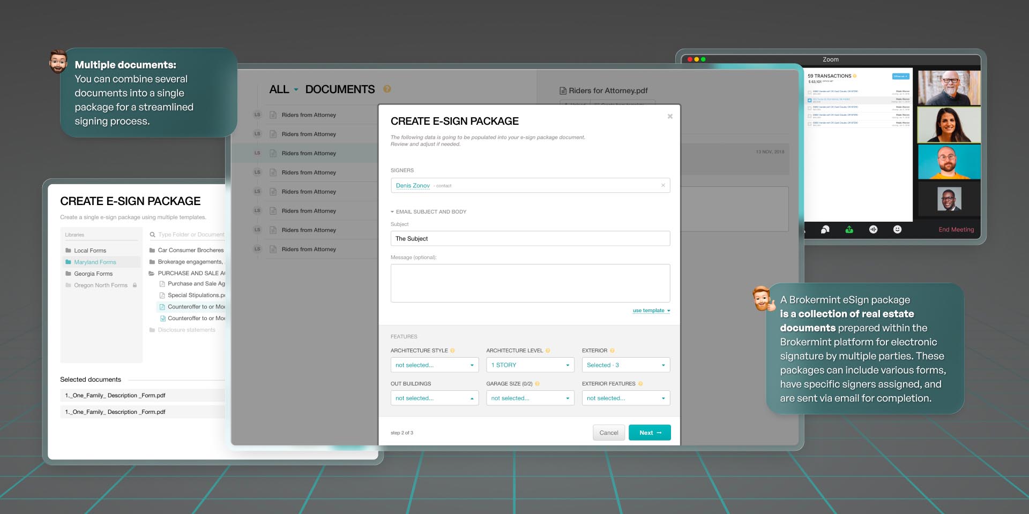
Task: Click the magnifier icon in the document search field
Action: tap(152, 234)
